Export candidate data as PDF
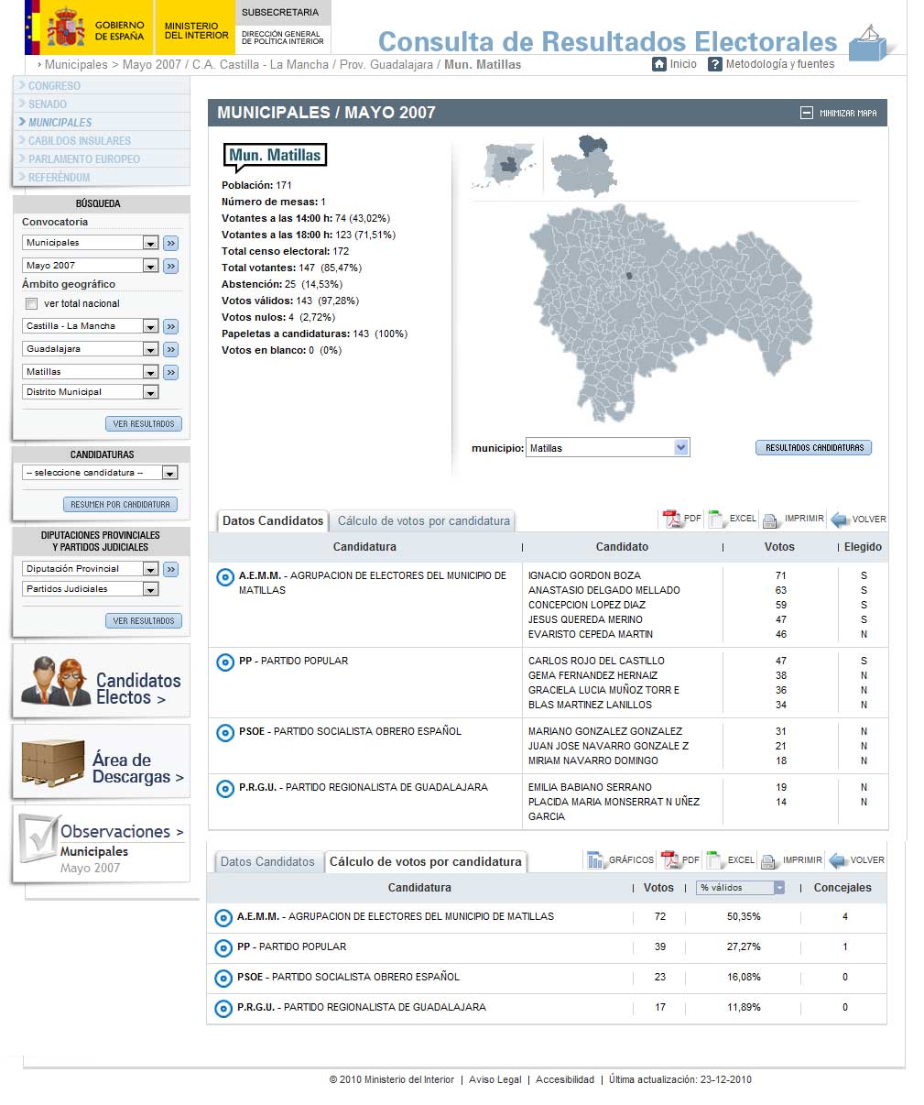924x1105 pixels. (x=672, y=519)
